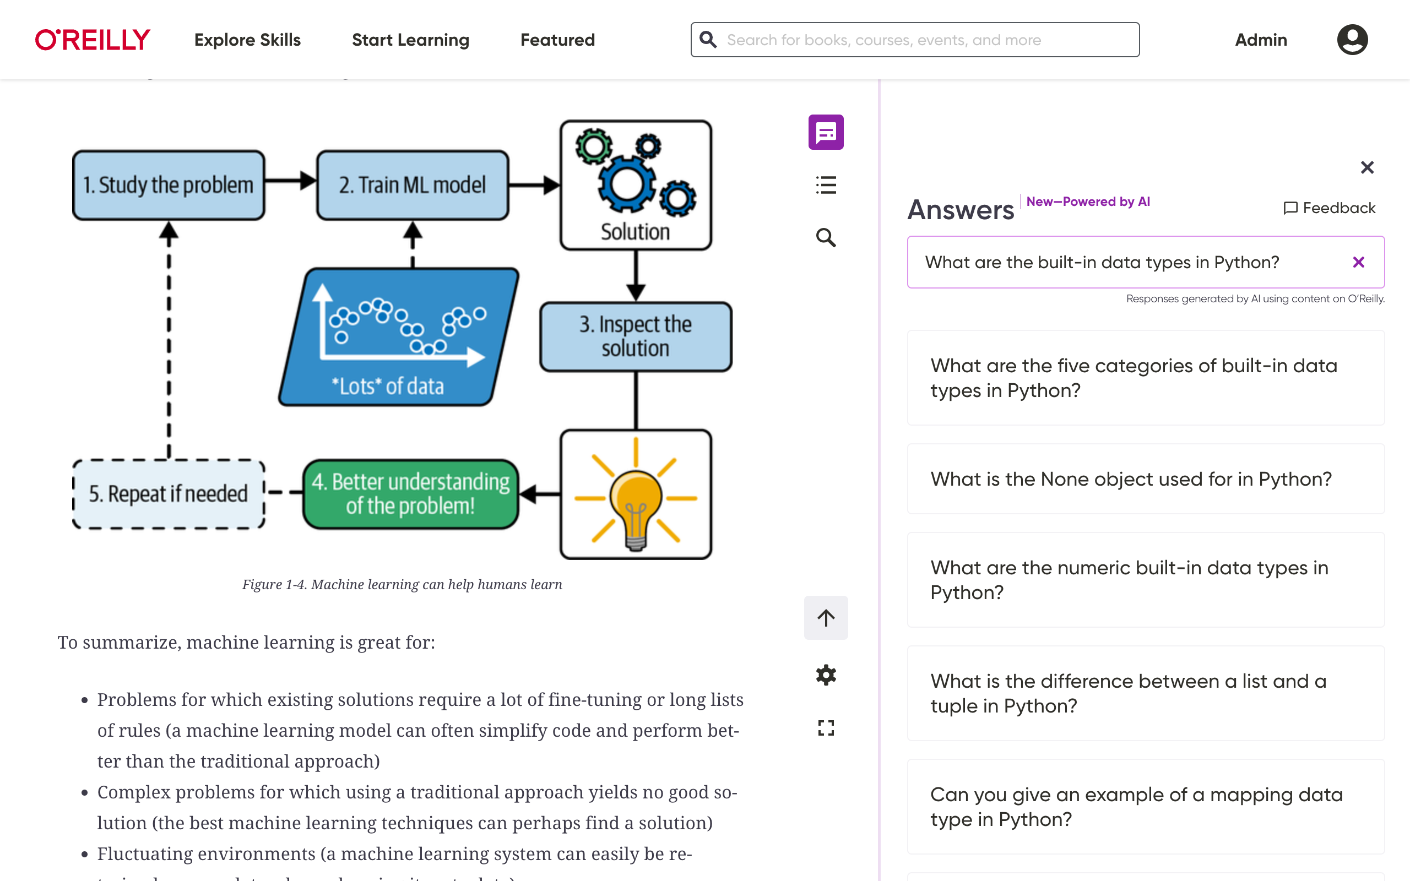Open the table of contents list icon
The height and width of the screenshot is (881, 1410).
click(826, 186)
